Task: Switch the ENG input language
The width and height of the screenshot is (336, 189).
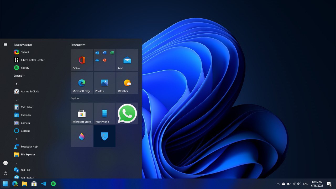Action: coord(306,184)
